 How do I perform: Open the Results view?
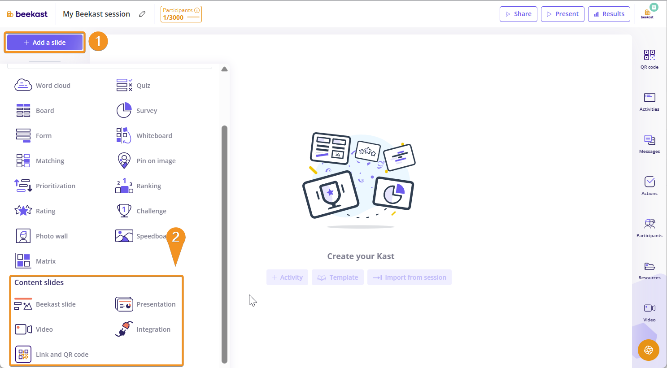coord(609,14)
